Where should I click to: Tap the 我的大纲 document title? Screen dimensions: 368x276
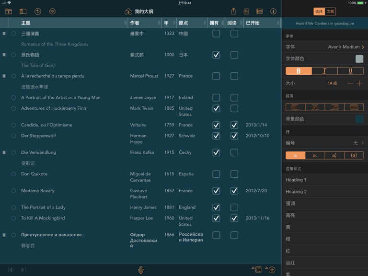tap(144, 11)
